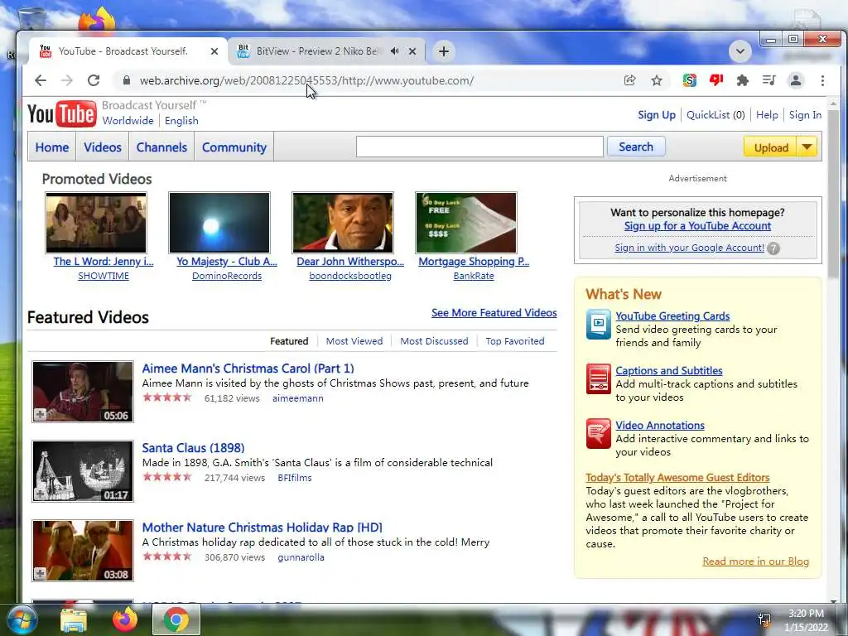The width and height of the screenshot is (848, 636).
Task: Click the Video Annotations icon
Action: pyautogui.click(x=598, y=433)
